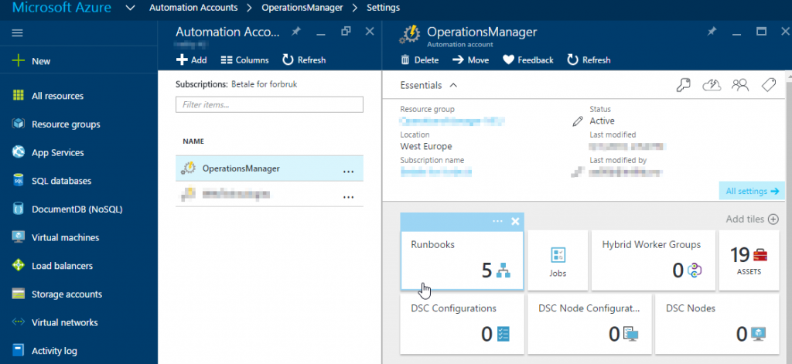792x364 pixels.
Task: Open Virtual machines monitor icon
Action: pyautogui.click(x=19, y=236)
